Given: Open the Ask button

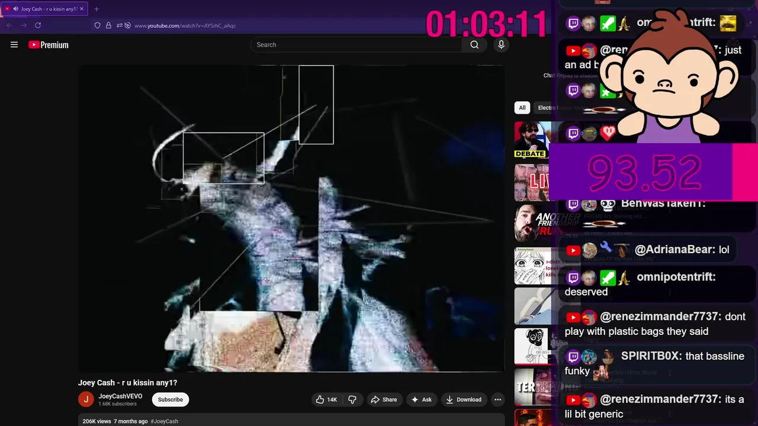Looking at the screenshot, I should pyautogui.click(x=421, y=399).
